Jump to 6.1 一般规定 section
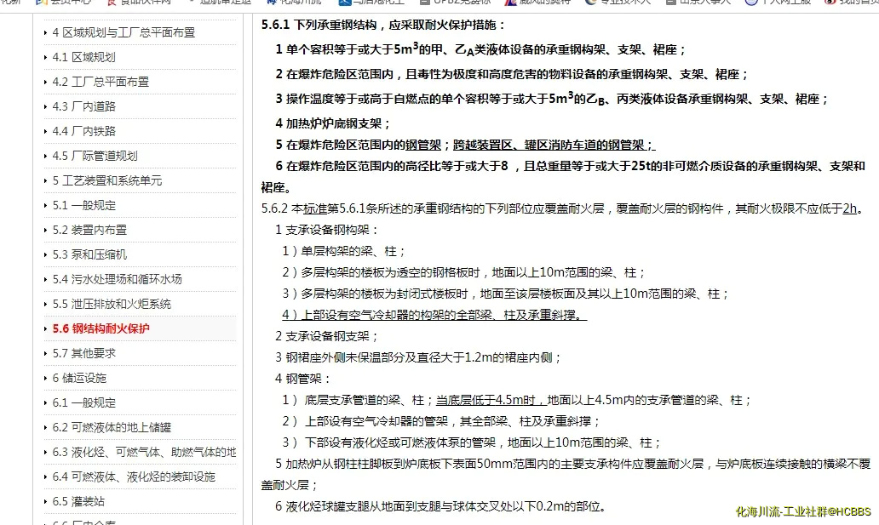This screenshot has width=879, height=525. click(83, 402)
